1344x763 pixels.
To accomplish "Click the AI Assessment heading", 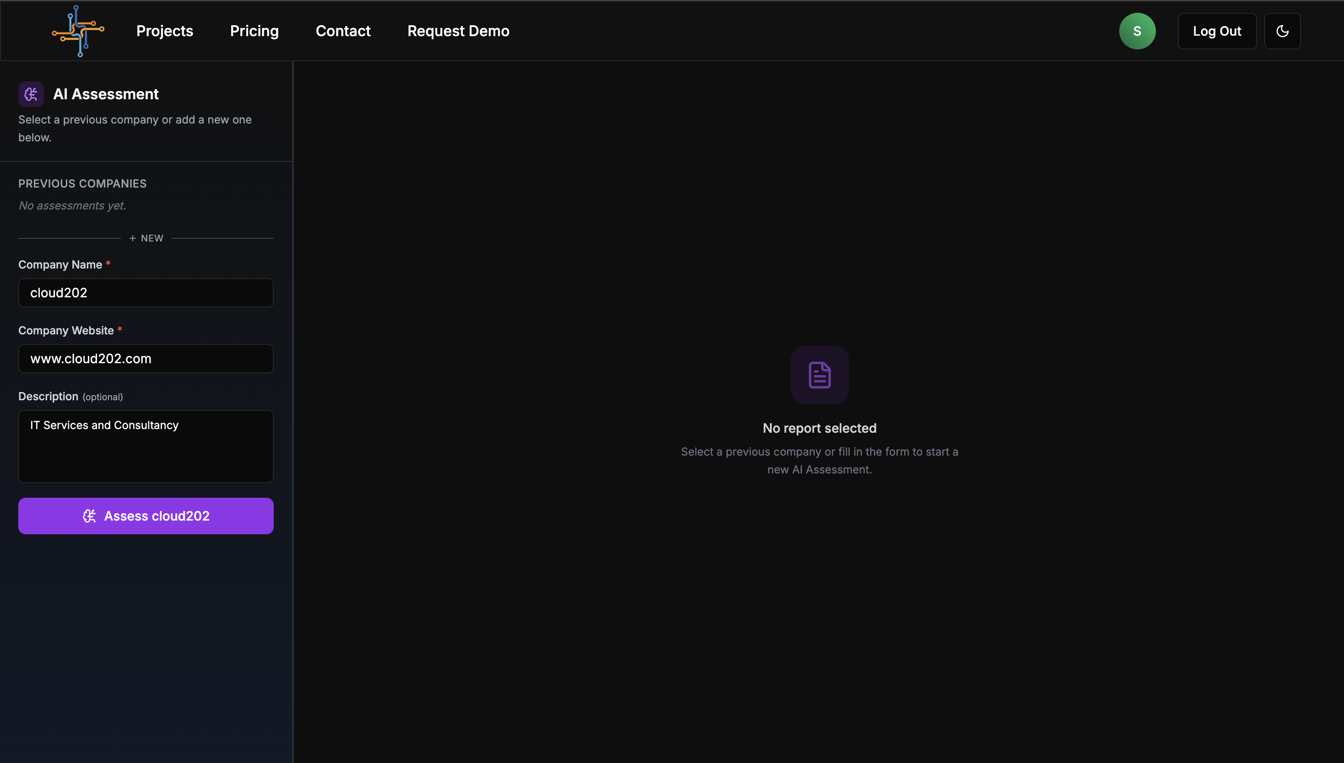I will 106,94.
